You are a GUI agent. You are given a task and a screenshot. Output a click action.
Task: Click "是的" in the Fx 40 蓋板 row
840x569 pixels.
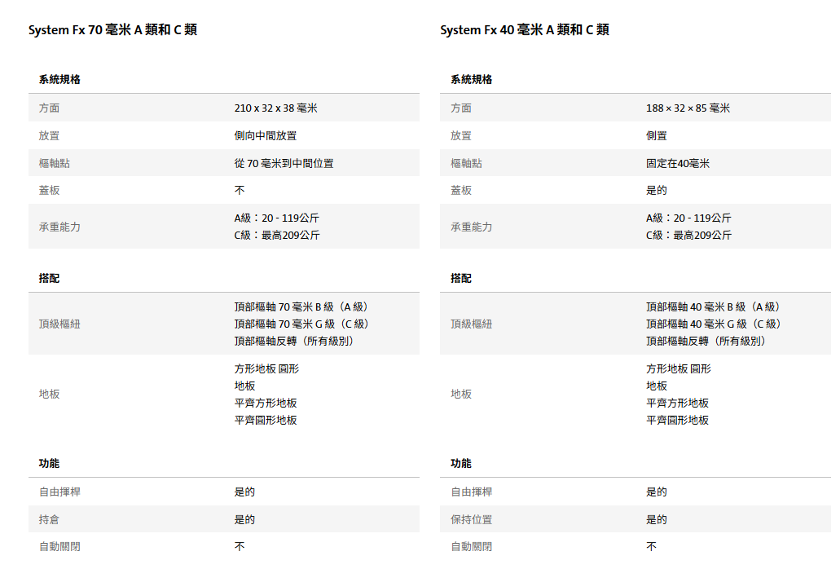[x=656, y=190]
